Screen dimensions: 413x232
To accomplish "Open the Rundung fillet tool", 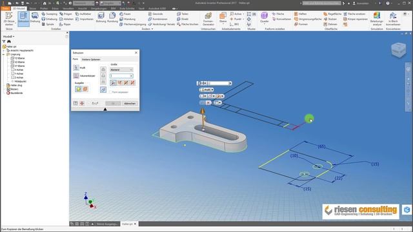I will click(x=112, y=17).
